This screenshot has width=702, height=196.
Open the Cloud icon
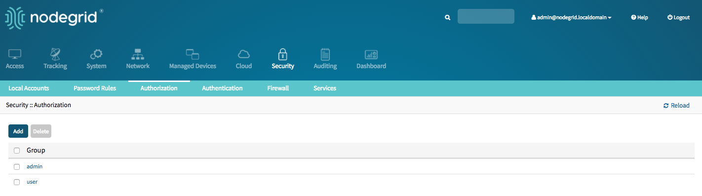pos(243,54)
